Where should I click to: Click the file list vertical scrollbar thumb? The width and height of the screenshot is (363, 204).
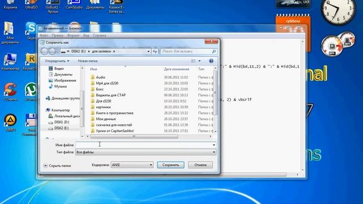tap(216, 92)
